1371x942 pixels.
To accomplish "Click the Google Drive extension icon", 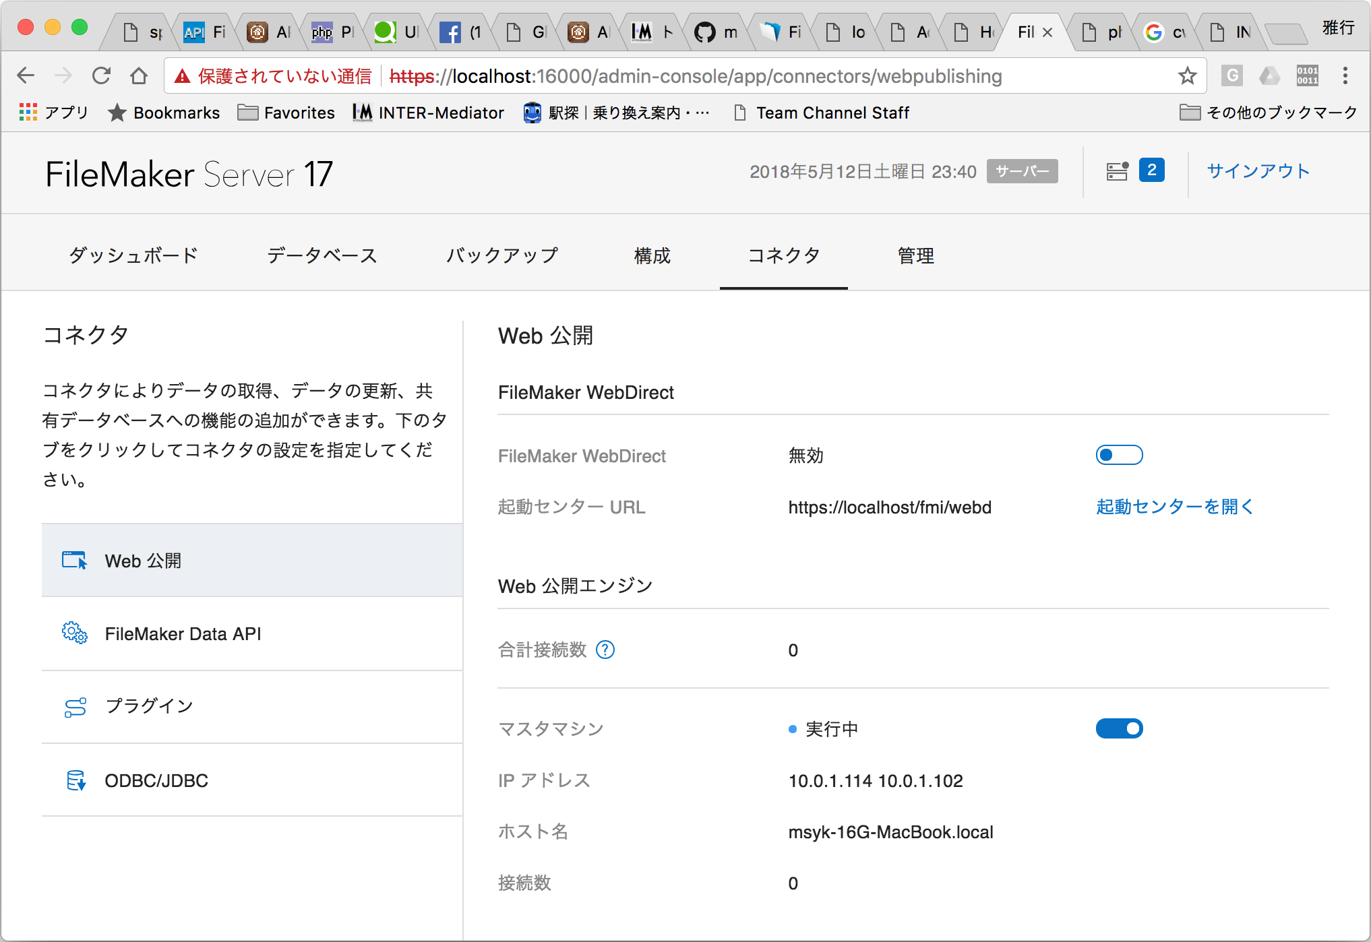I will pyautogui.click(x=1269, y=75).
